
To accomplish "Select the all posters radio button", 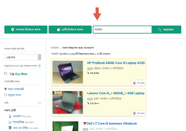I will point(6,89).
